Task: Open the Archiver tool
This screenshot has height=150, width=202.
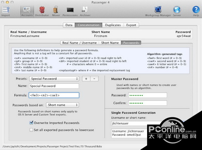Action: pos(85,11)
